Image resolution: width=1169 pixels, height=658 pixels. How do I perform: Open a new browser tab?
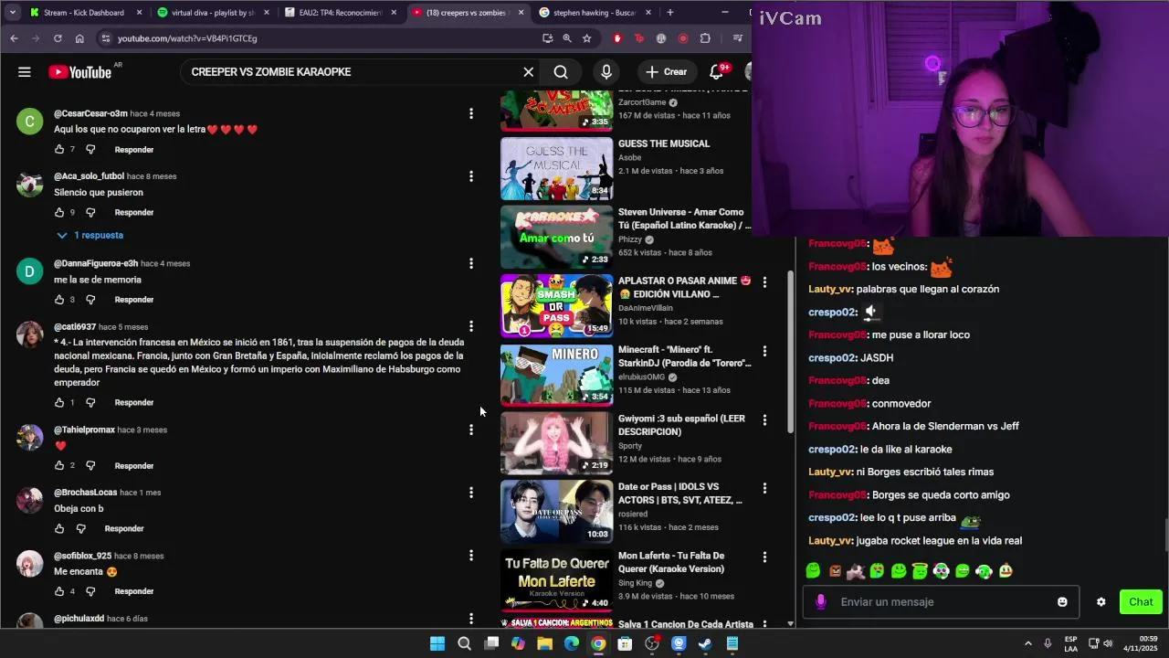670,13
